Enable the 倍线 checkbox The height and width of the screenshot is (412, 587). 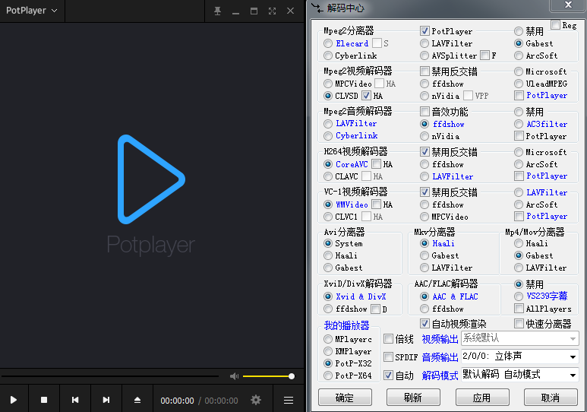pyautogui.click(x=389, y=339)
